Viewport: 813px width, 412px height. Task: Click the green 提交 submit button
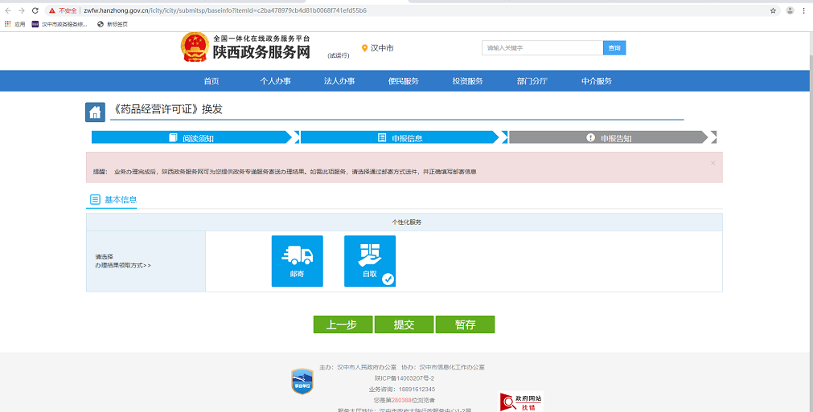[x=404, y=324]
